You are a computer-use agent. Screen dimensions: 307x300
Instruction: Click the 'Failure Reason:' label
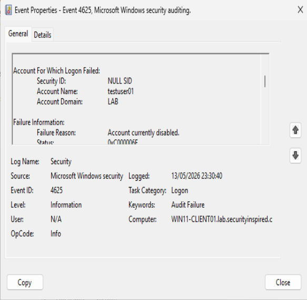56,133
